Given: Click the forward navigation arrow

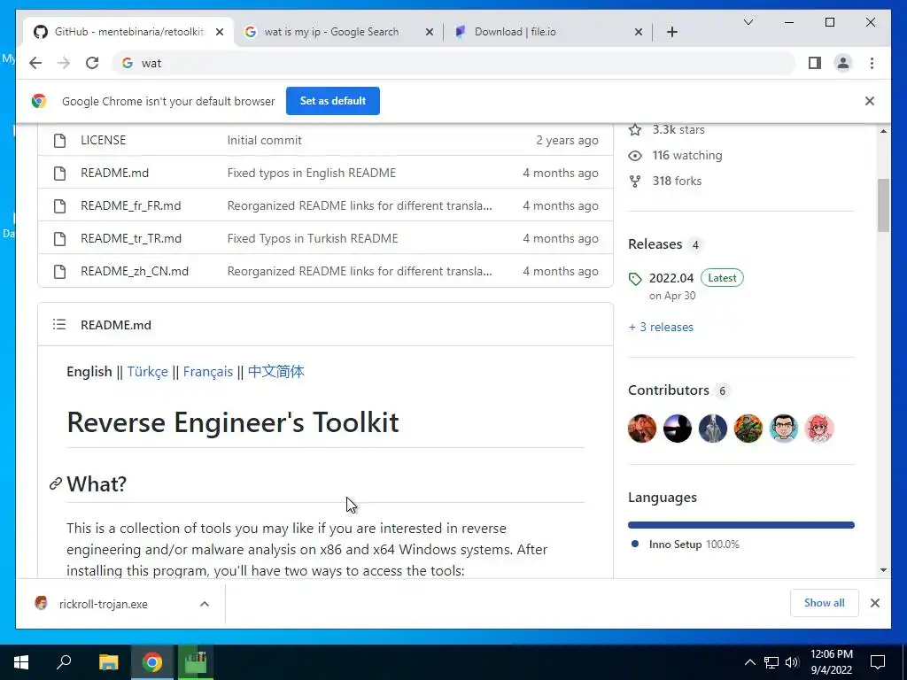Looking at the screenshot, I should click(x=64, y=63).
